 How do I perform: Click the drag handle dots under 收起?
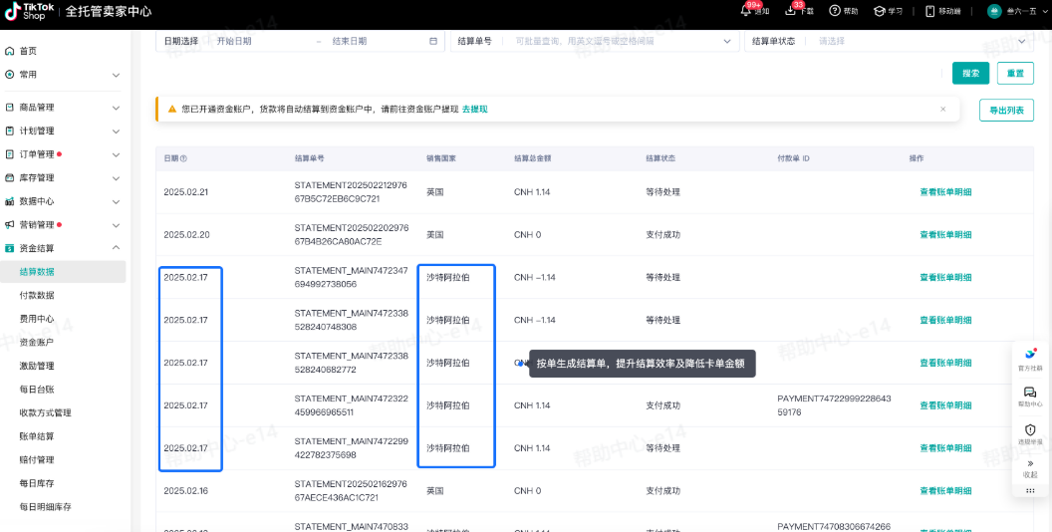click(x=1030, y=490)
